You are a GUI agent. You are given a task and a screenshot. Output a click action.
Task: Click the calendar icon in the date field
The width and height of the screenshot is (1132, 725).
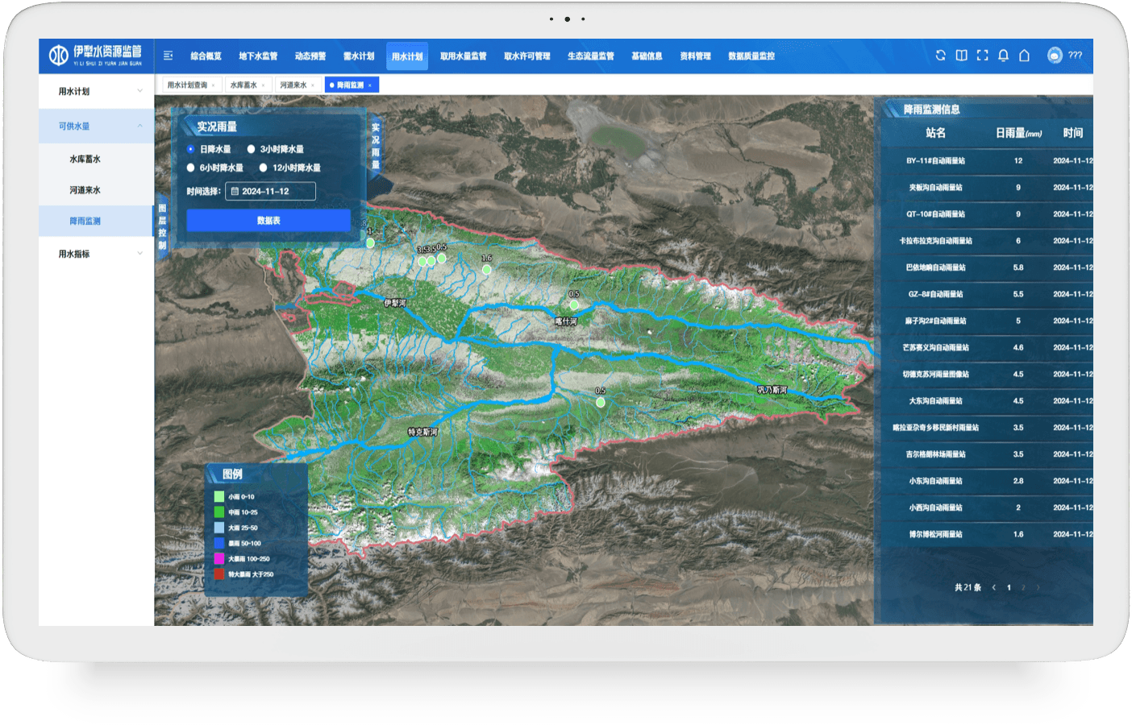click(x=235, y=192)
